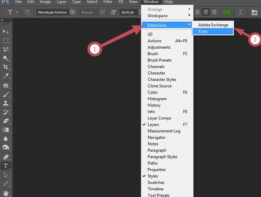Viewport: 261px width, 197px height.
Task: Select the Rectangular Marquee tool
Action: coord(6,40)
